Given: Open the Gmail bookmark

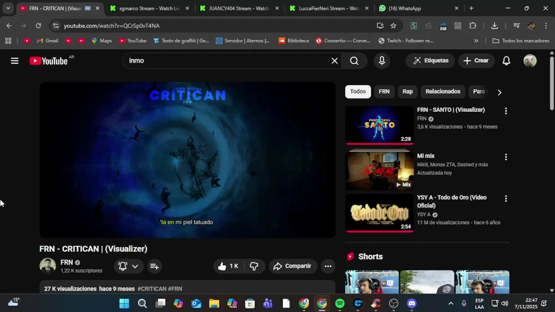Looking at the screenshot, I should (x=47, y=41).
